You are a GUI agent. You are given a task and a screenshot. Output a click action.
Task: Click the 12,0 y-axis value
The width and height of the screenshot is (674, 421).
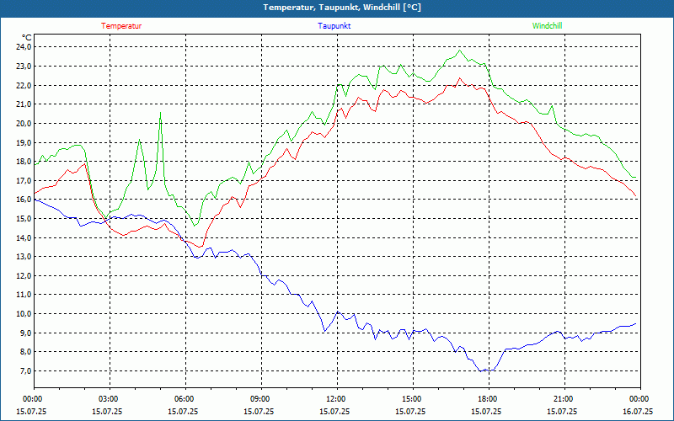(24, 276)
